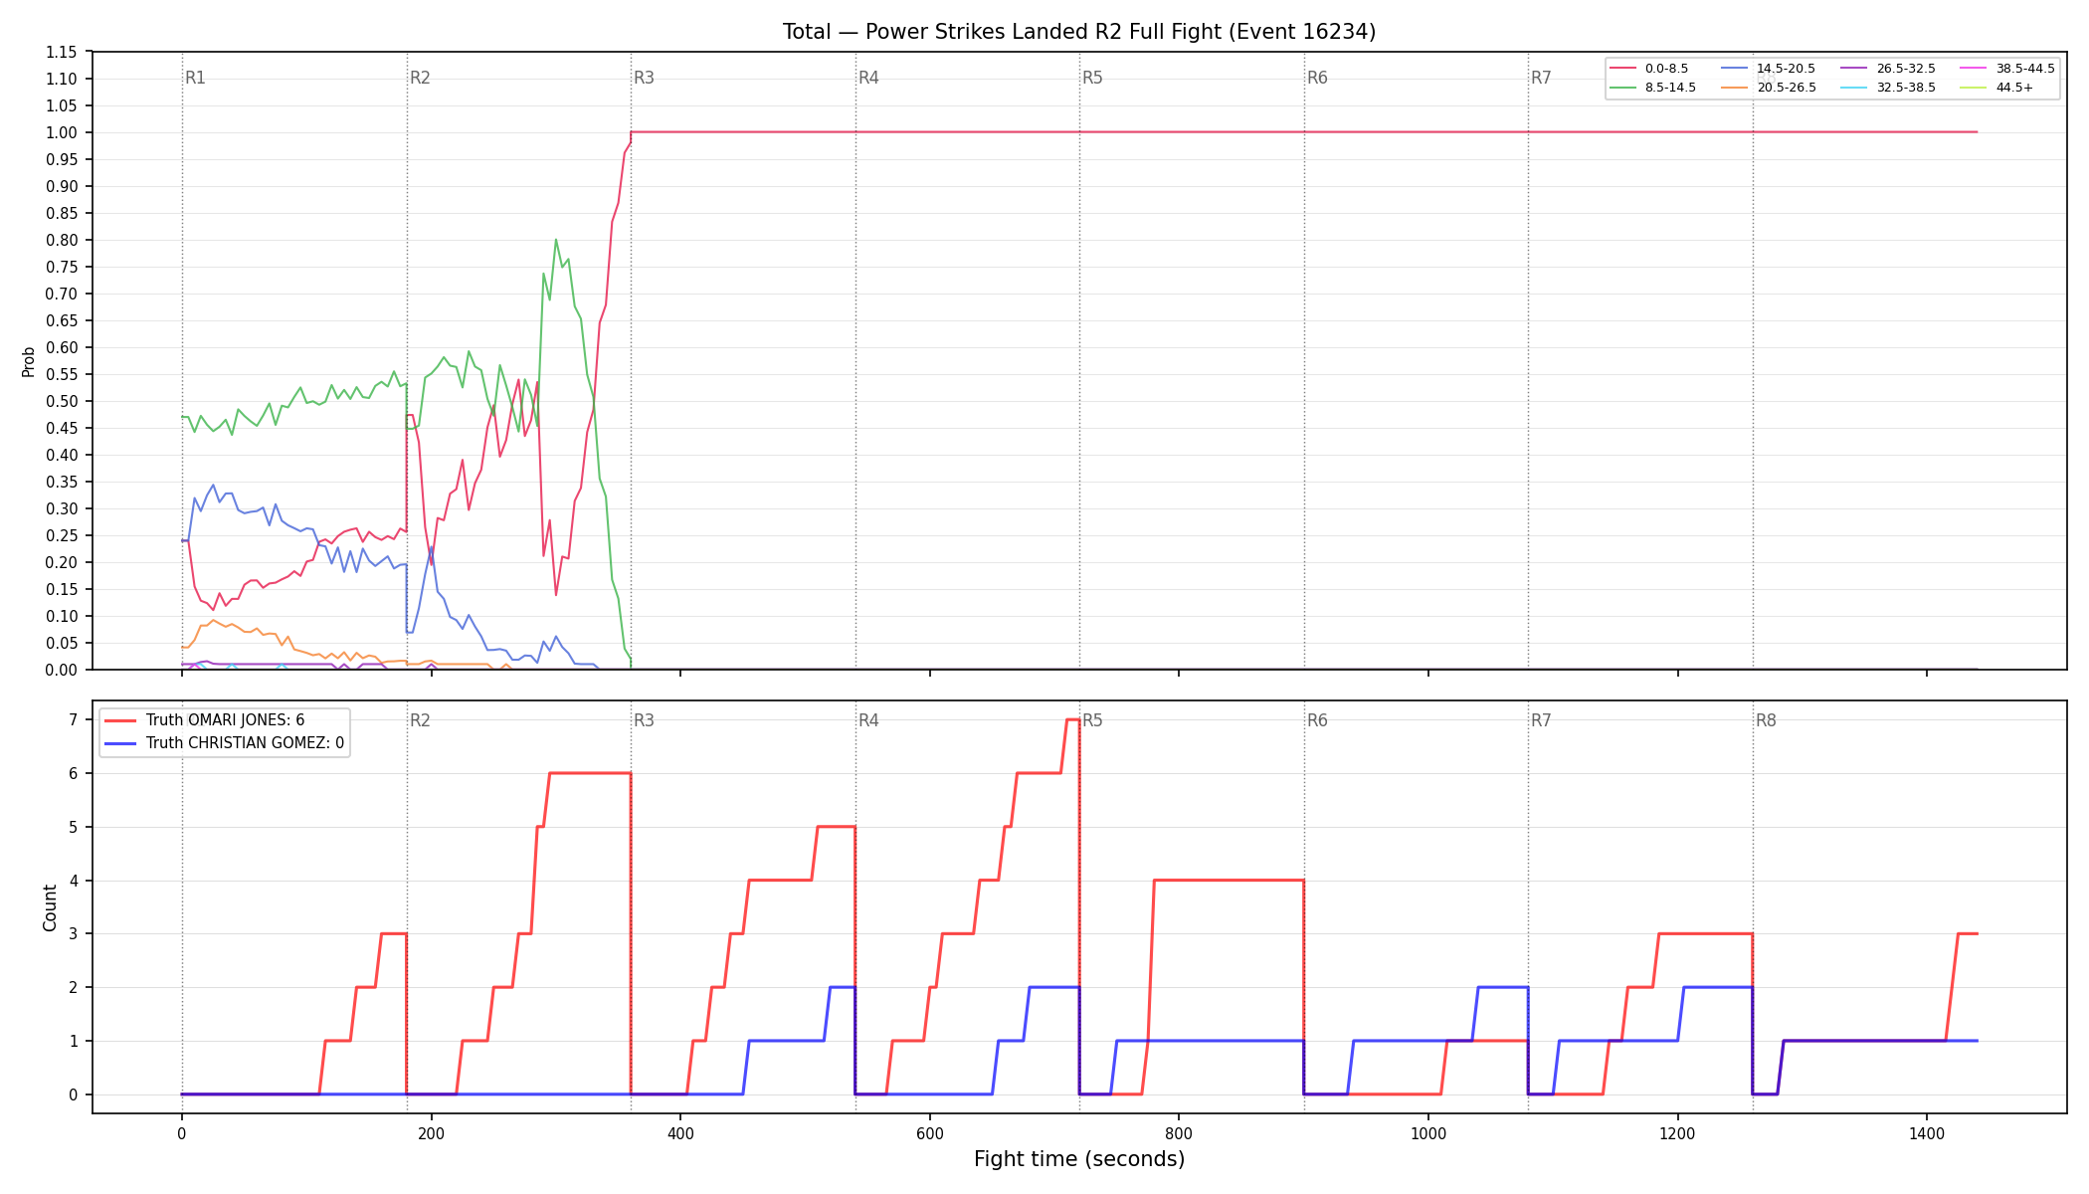Click the red line swatch beside 0.0-8.5
Viewport: 2089px width, 1194px height.
[1623, 69]
